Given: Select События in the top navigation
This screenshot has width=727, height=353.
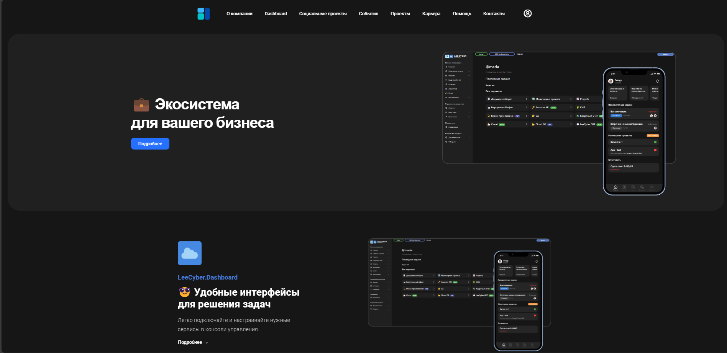Looking at the screenshot, I should pyautogui.click(x=368, y=14).
